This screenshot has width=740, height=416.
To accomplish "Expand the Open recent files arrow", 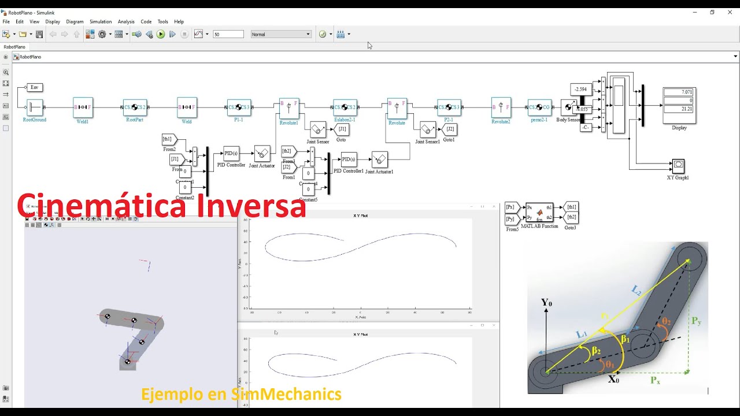I will pyautogui.click(x=30, y=34).
